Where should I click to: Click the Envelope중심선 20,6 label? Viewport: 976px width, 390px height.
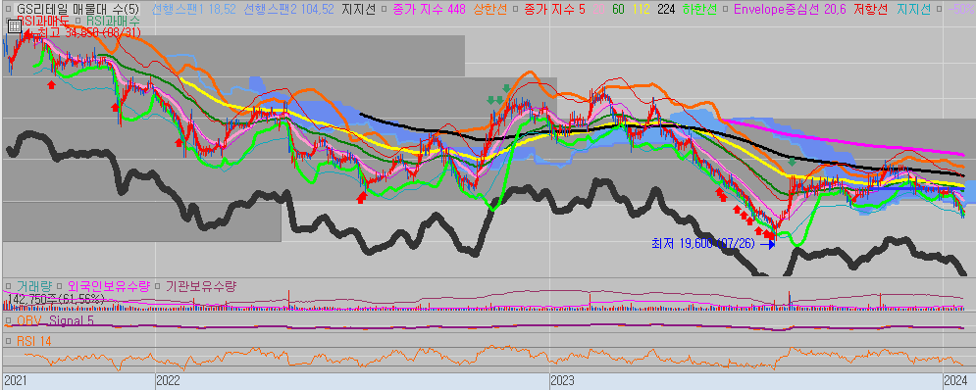790,9
